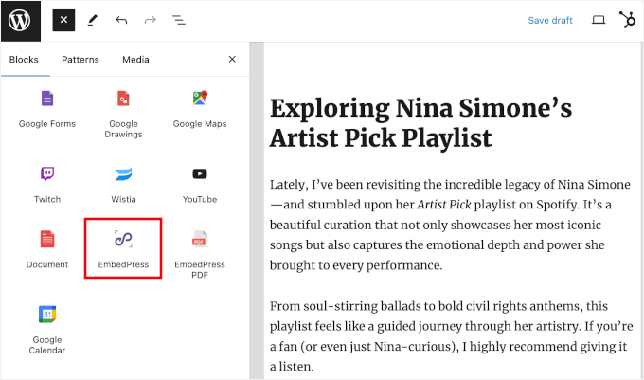The image size is (644, 380).
Task: Insert the Google Forms block
Action: point(47,110)
